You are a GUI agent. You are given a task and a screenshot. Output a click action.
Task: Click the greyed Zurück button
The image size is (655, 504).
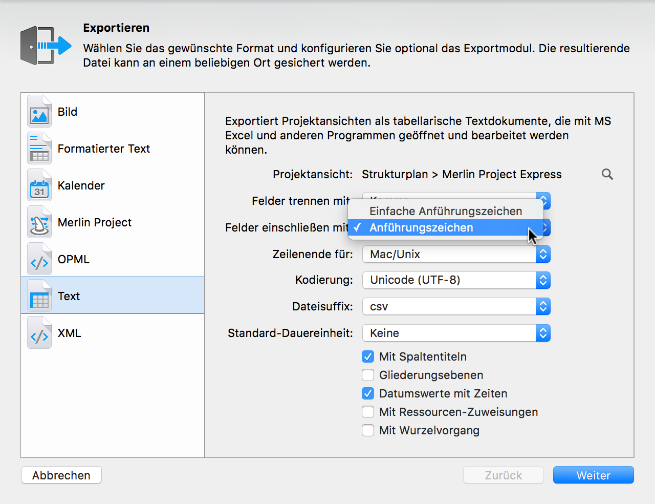pos(504,475)
